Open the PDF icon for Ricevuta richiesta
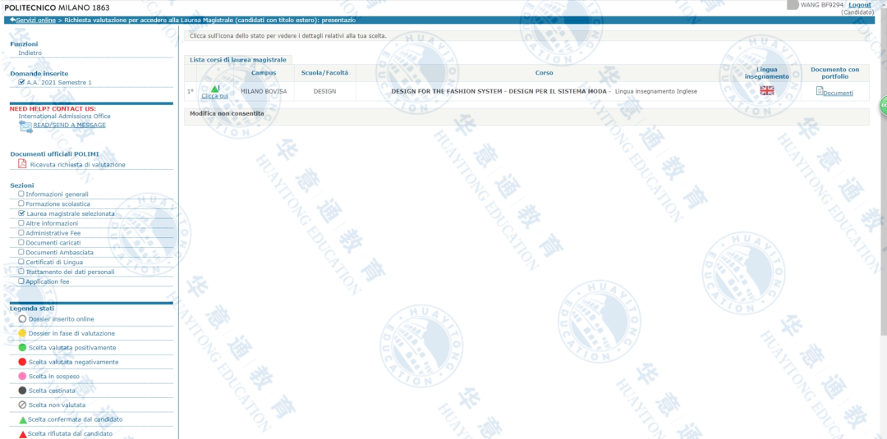Screen dimensions: 887x439 pos(22,164)
